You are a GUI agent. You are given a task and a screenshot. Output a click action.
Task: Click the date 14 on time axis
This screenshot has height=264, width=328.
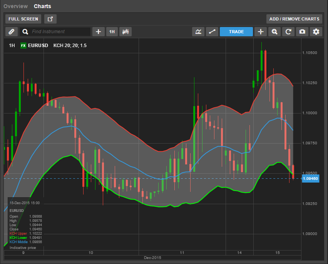(239, 253)
